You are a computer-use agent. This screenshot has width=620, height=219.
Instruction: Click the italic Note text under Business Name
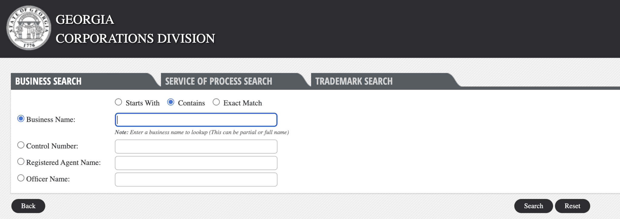tap(202, 132)
